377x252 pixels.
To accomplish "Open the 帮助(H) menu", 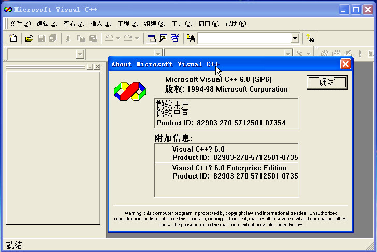I will point(236,23).
